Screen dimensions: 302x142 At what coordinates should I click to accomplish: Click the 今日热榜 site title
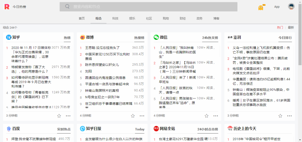point(19,7)
